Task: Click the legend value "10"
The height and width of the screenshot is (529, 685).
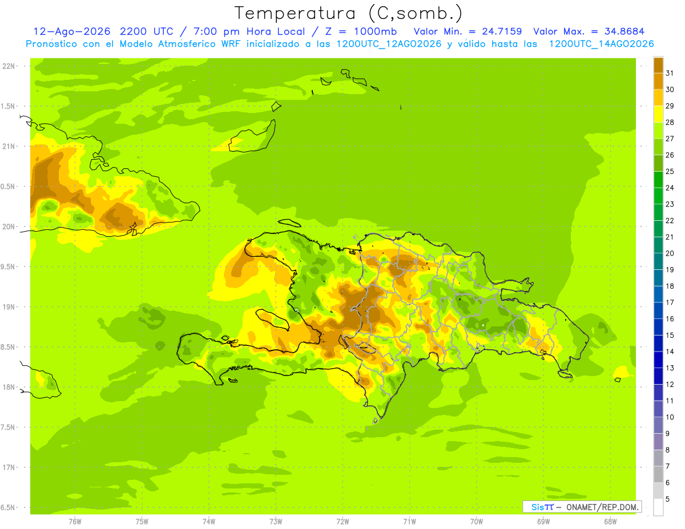Action: tap(670, 417)
